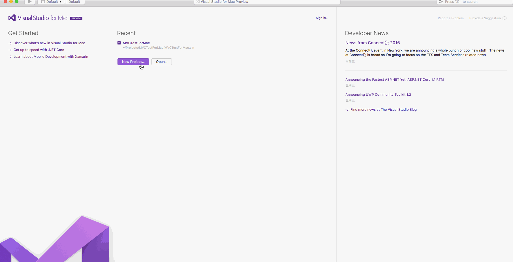Open the ASP.NET Core 1.1 RTM announcement
The image size is (513, 262).
point(395,80)
